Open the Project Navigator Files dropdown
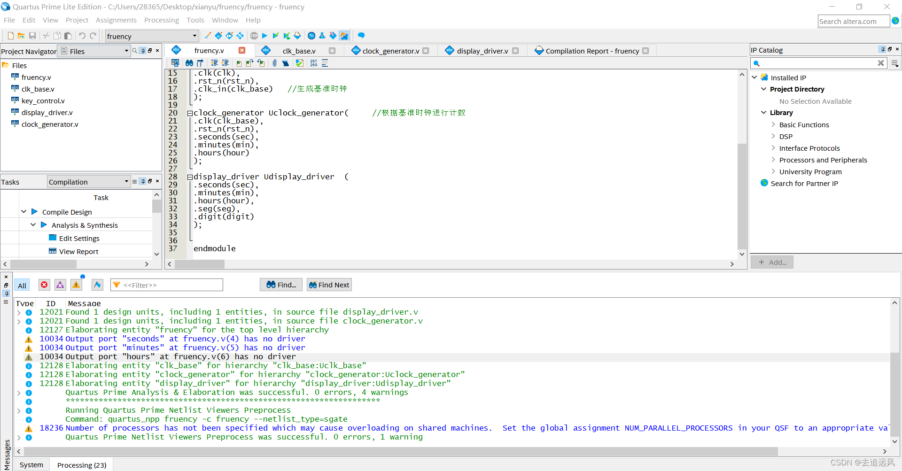Image resolution: width=902 pixels, height=471 pixels. pyautogui.click(x=95, y=51)
